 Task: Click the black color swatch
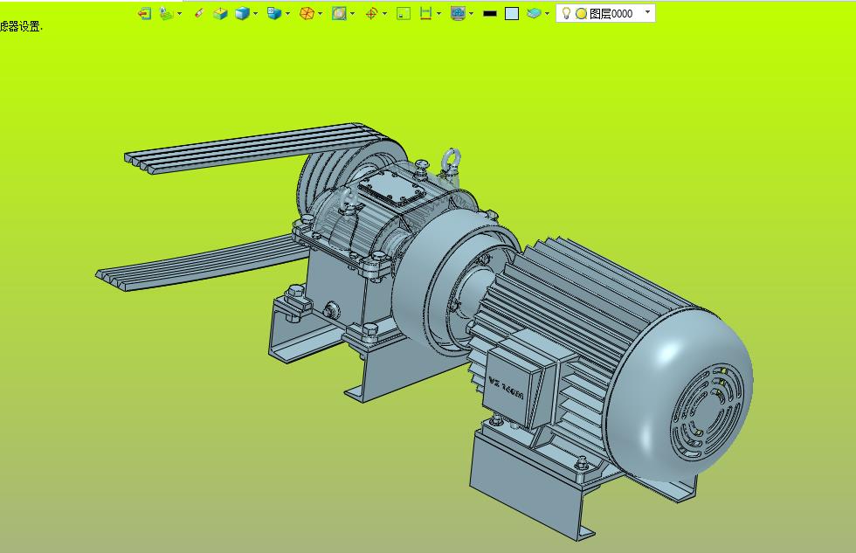pyautogui.click(x=490, y=13)
